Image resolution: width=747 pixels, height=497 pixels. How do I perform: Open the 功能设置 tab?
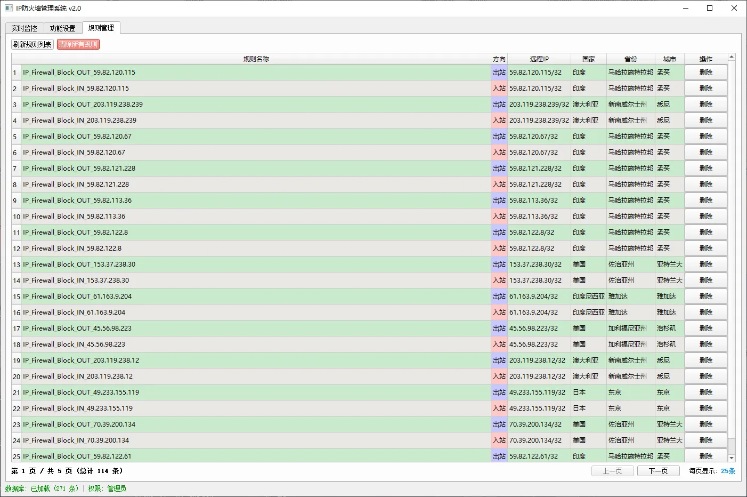(x=62, y=28)
